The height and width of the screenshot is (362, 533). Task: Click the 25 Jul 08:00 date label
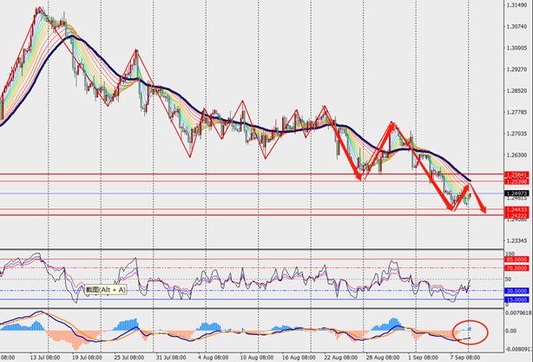click(x=127, y=357)
